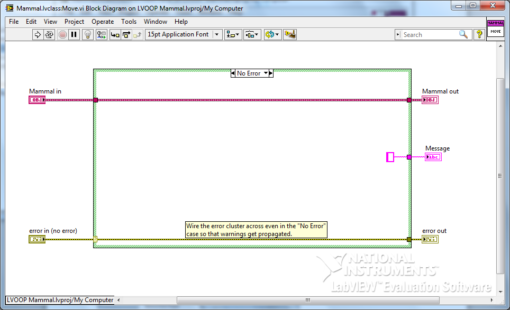The image size is (510, 310).
Task: Run the VI with the Run arrow
Action: [37, 34]
